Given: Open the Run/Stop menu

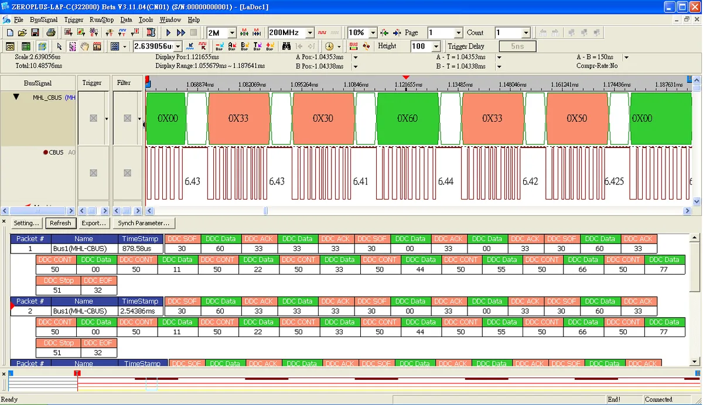Looking at the screenshot, I should pyautogui.click(x=102, y=20).
